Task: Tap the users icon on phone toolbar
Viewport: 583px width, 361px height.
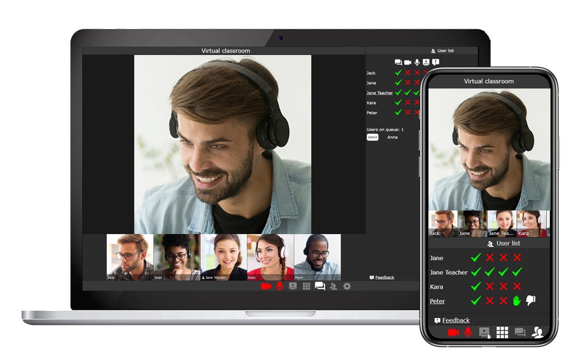Action: point(537,332)
